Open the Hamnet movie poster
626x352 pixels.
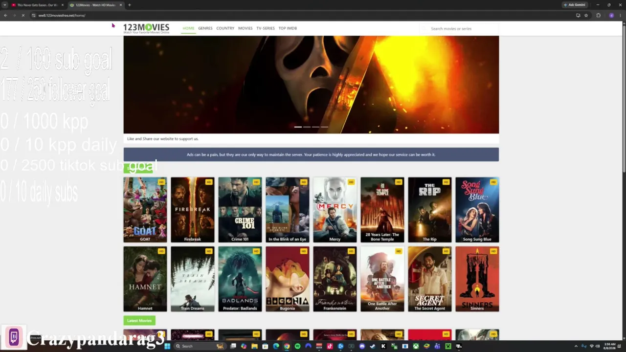pos(145,279)
